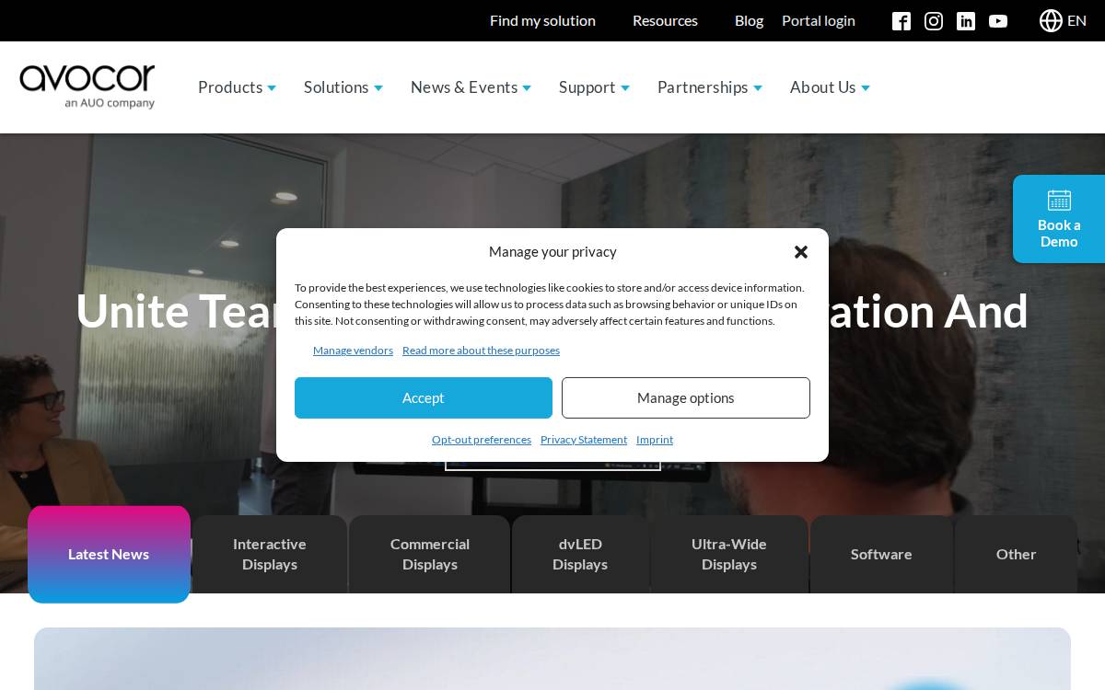The image size is (1105, 690).
Task: Click the news banner image below tabs
Action: pos(552,659)
